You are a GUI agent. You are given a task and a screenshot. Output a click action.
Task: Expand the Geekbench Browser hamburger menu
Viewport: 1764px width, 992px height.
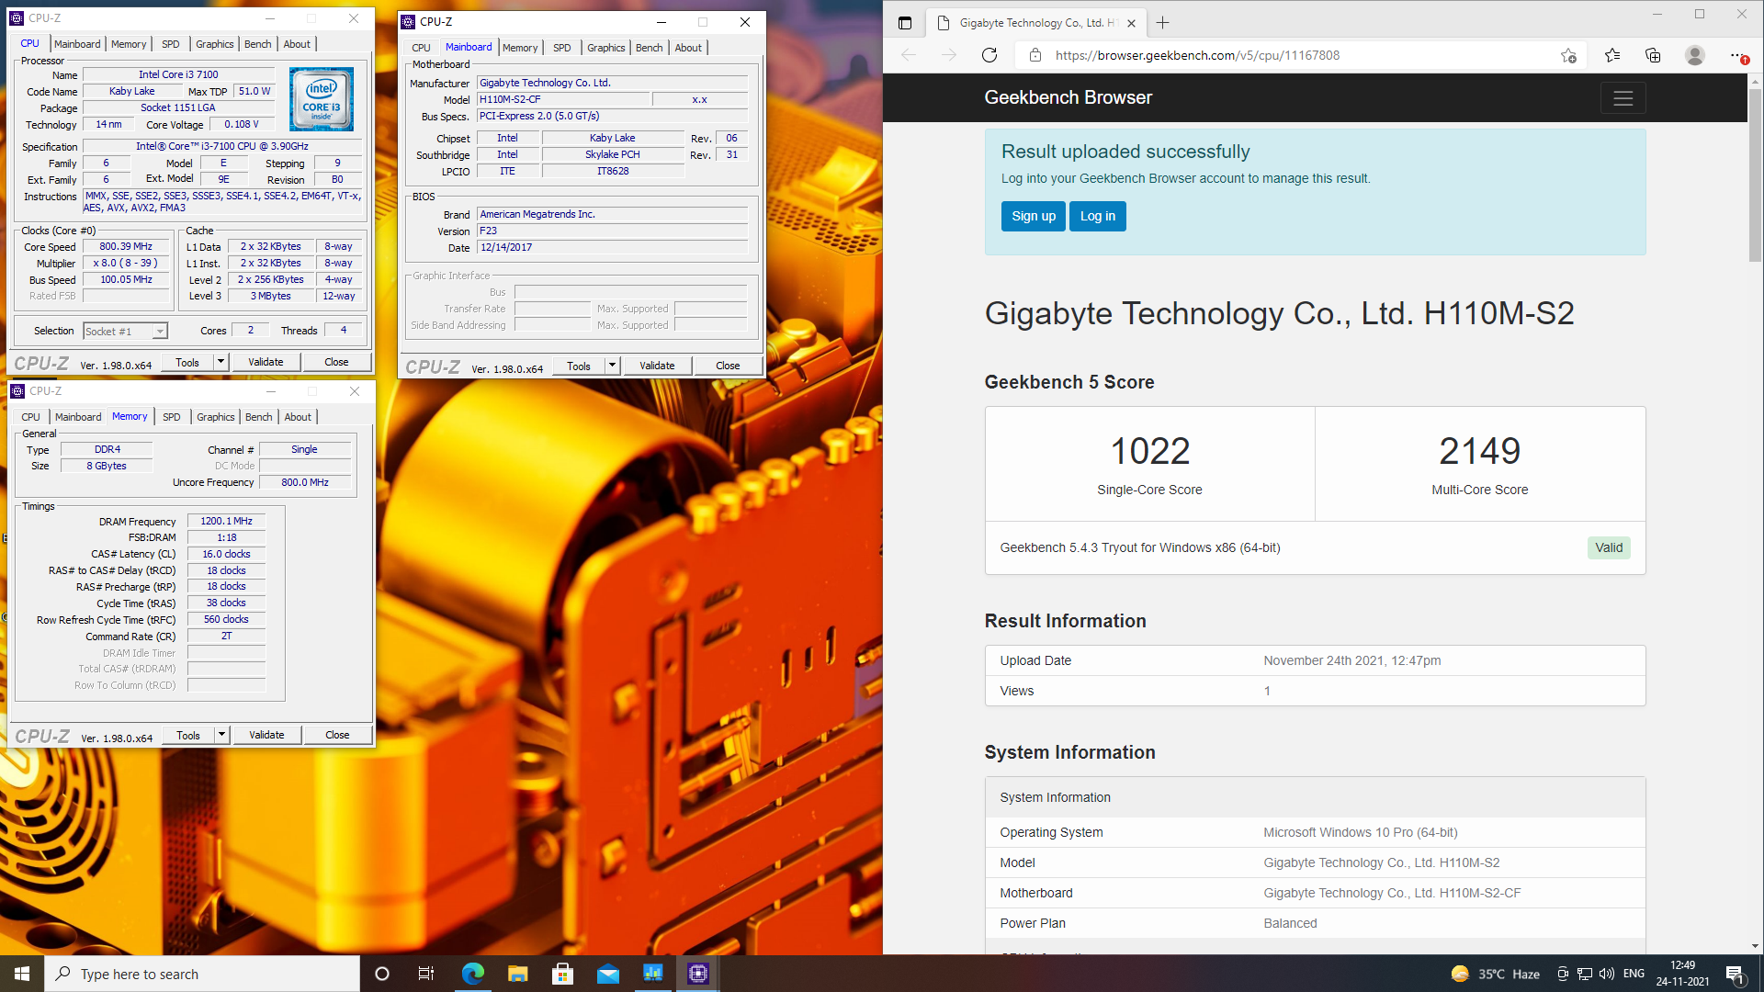coord(1623,98)
